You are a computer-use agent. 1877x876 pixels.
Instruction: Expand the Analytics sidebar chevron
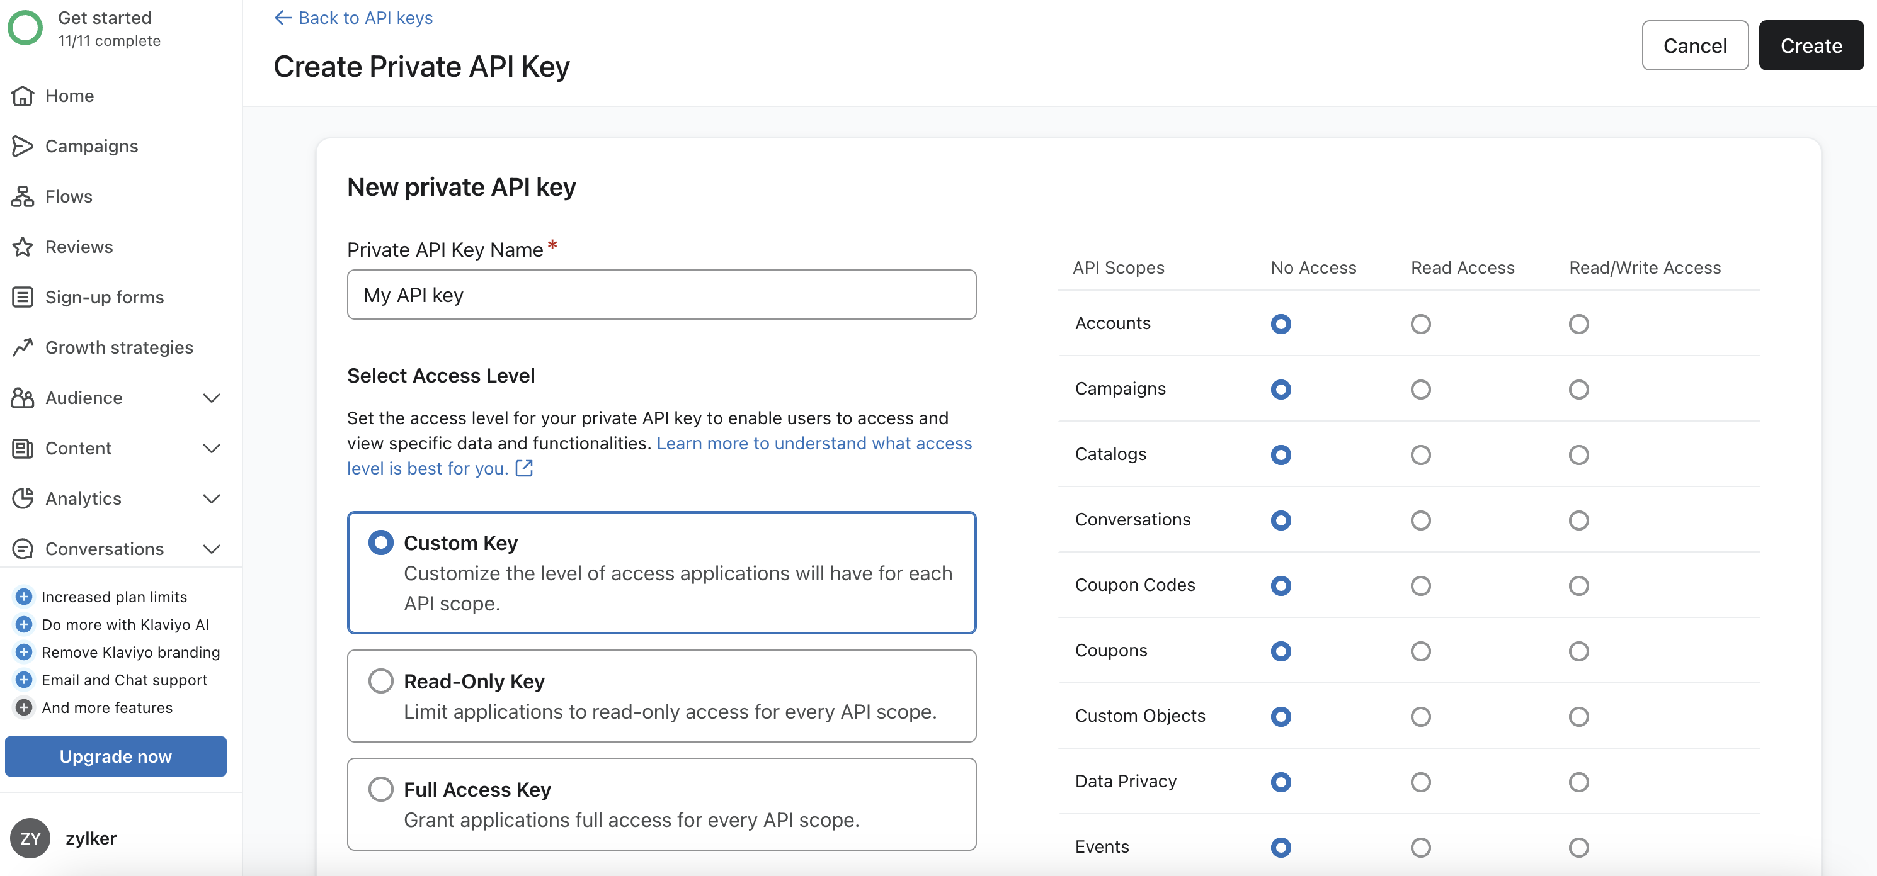(211, 498)
